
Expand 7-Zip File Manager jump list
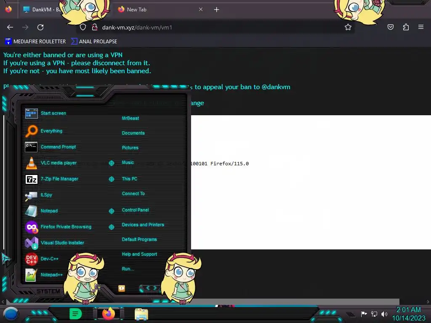pyautogui.click(x=111, y=179)
